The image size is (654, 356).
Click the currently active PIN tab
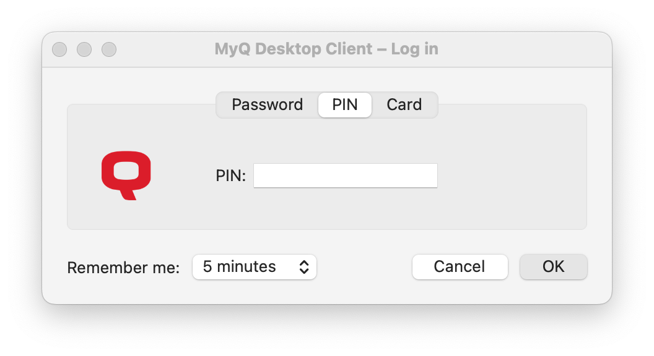(344, 104)
